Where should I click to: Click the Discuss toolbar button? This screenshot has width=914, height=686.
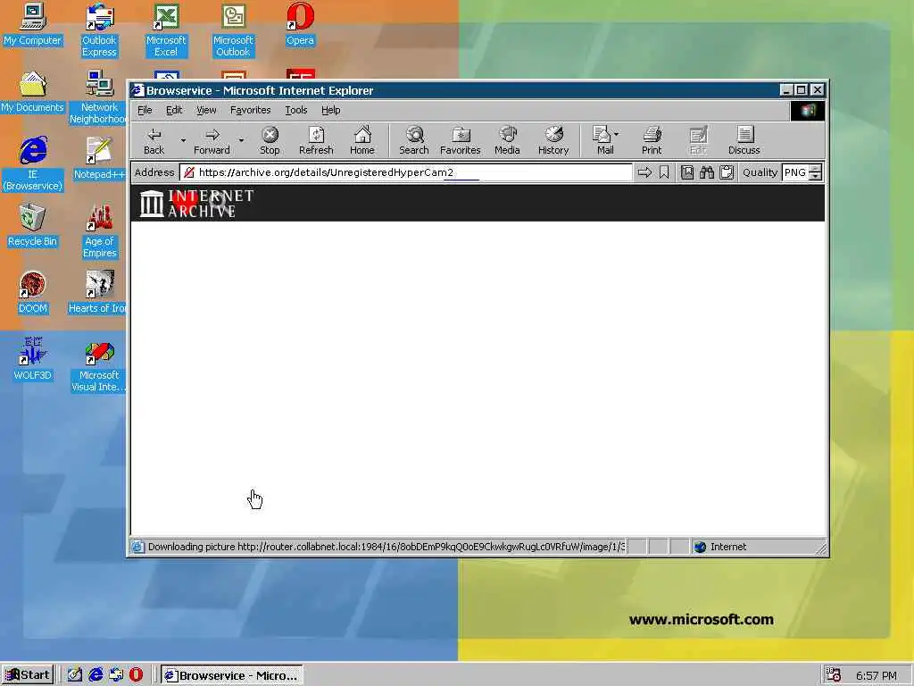pos(744,141)
